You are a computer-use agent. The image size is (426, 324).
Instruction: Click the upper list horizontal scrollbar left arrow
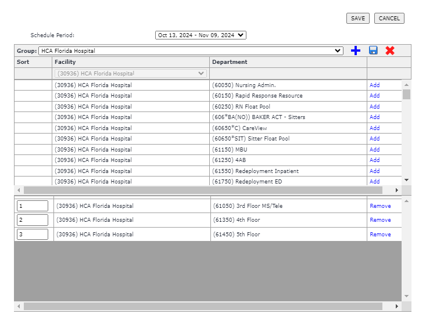pos(19,190)
